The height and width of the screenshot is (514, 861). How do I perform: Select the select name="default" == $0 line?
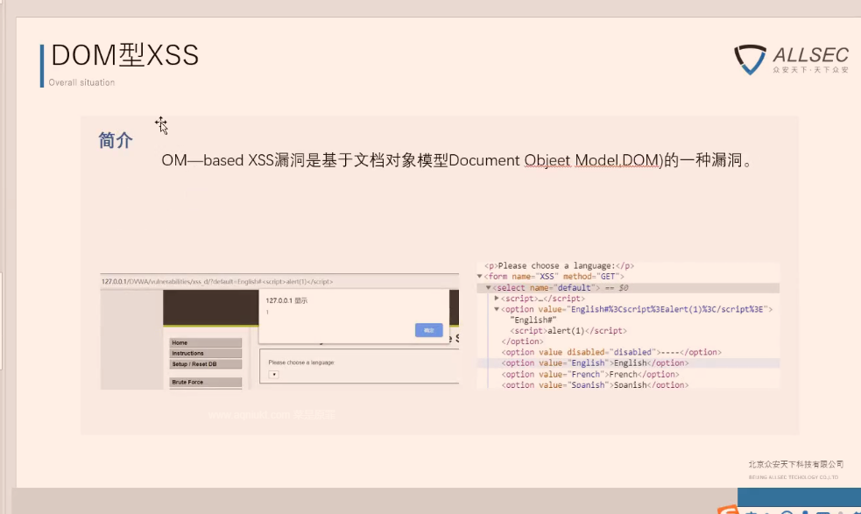point(628,287)
